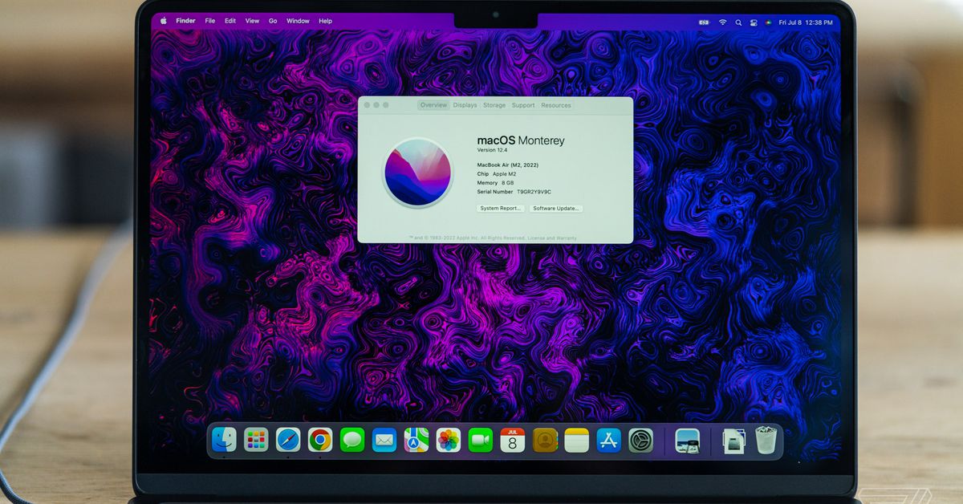Viewport: 963px width, 504px height.
Task: Open Launchpad from the dock
Action: pos(256,440)
